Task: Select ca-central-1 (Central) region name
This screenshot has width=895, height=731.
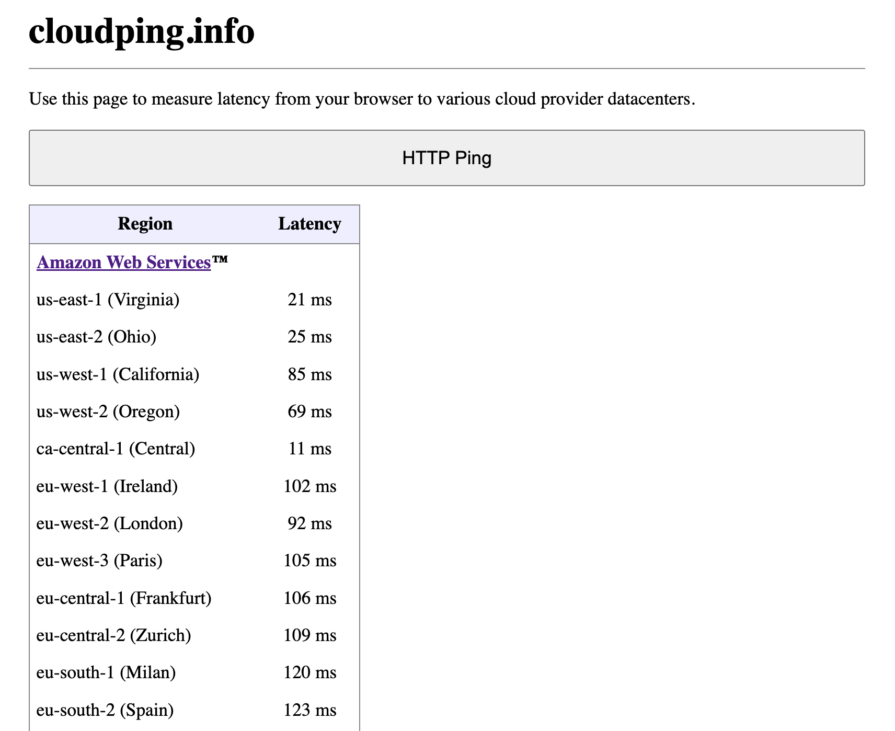Action: click(116, 449)
